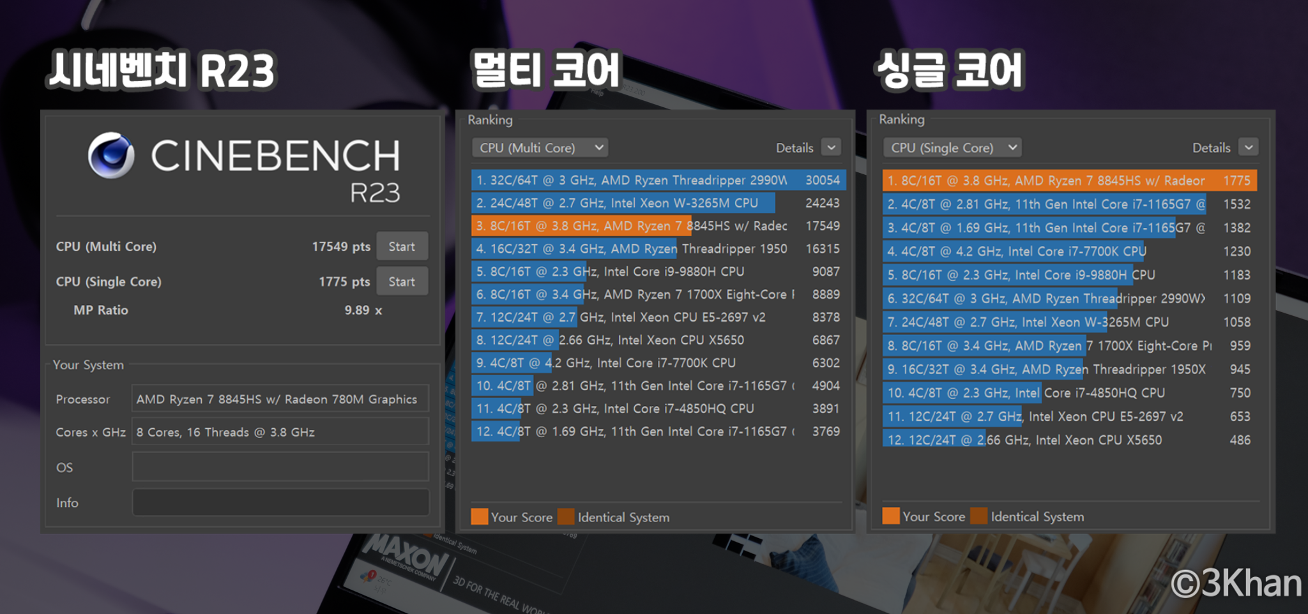Open the CPU (Multi Core) ranking dropdown
Viewport: 1308px width, 614px height.
[540, 148]
